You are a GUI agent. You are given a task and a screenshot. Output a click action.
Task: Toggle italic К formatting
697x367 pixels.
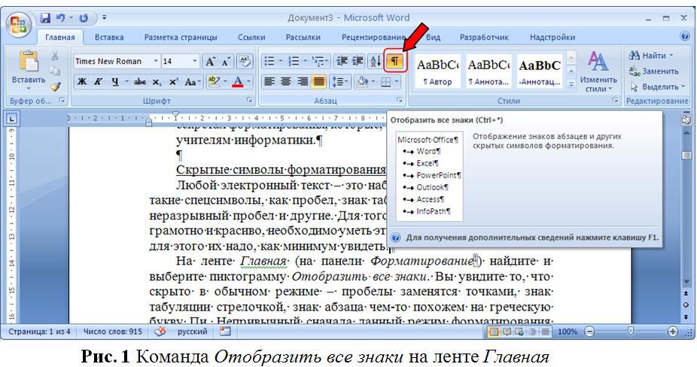pos(99,82)
